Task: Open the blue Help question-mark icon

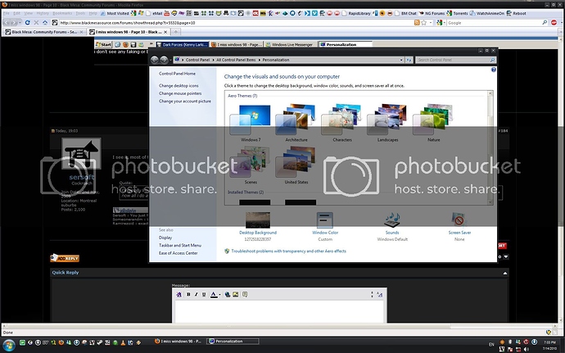Action: 493,70
